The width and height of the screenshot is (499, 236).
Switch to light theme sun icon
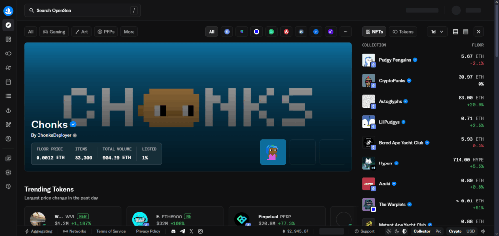pyautogui.click(x=388, y=231)
